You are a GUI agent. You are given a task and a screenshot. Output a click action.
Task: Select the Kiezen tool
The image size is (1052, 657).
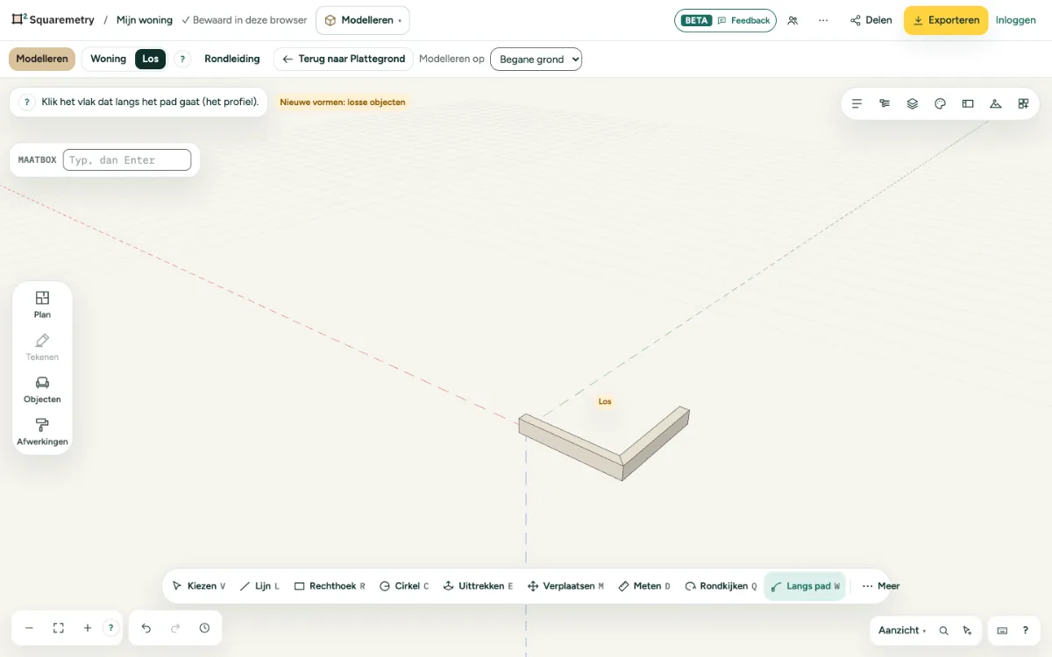click(x=199, y=586)
